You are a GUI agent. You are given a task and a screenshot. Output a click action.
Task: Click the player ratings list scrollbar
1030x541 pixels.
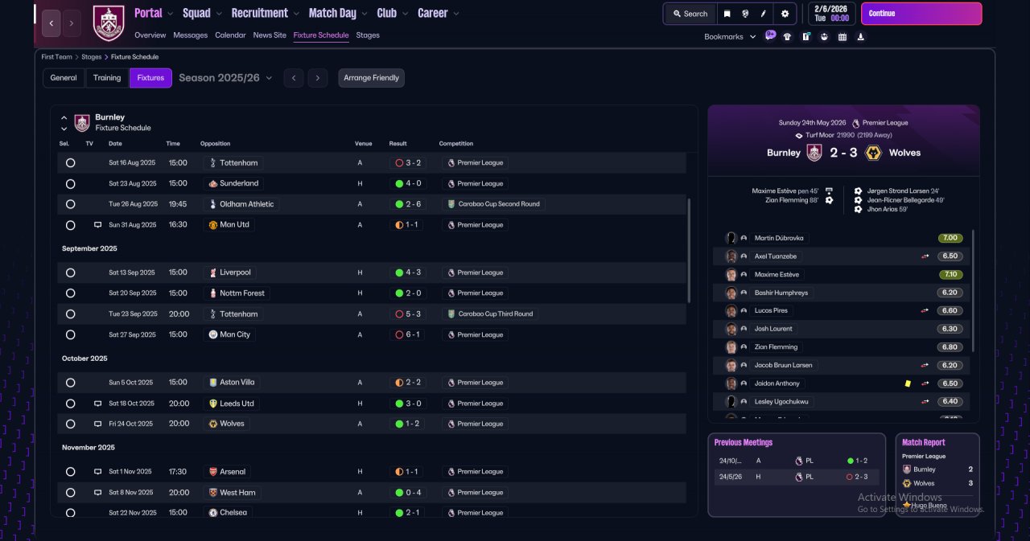[974, 291]
